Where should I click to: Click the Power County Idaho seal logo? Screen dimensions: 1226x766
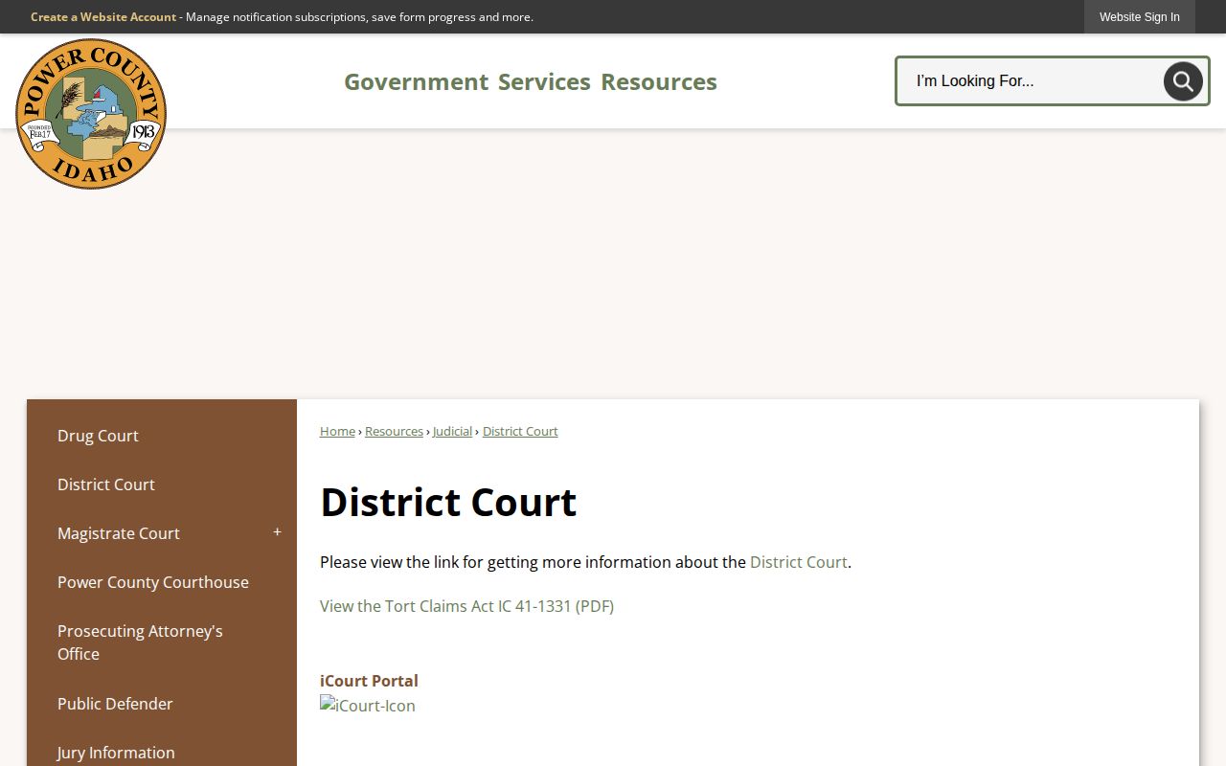tap(91, 114)
